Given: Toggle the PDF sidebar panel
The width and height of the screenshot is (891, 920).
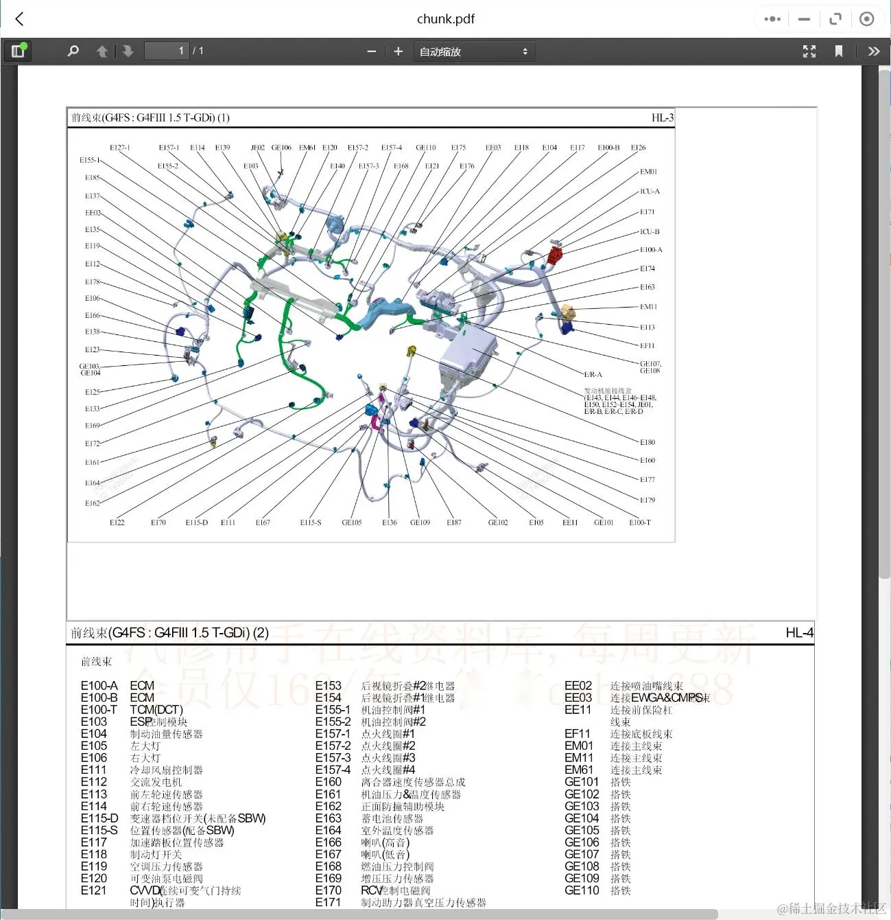Looking at the screenshot, I should 18,51.
